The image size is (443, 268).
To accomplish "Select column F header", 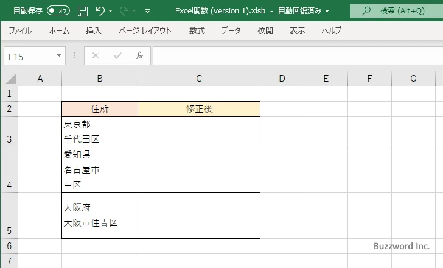I will [x=369, y=79].
